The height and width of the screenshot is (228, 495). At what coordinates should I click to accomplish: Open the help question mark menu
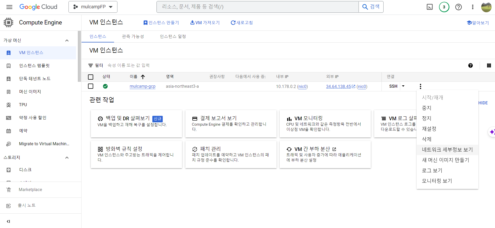[459, 7]
